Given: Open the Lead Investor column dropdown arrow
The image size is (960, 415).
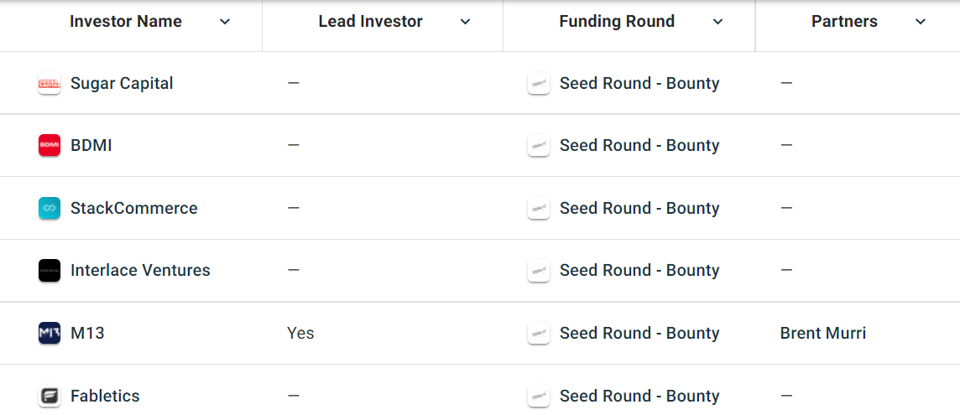Looking at the screenshot, I should pyautogui.click(x=466, y=23).
